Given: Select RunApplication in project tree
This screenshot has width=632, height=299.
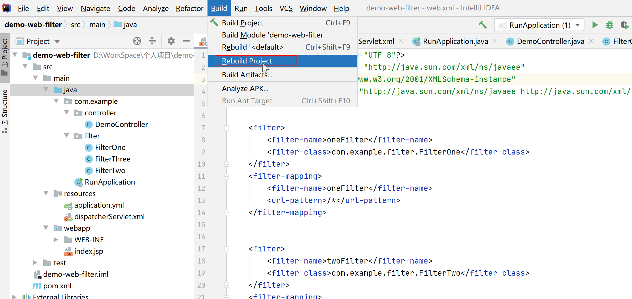Looking at the screenshot, I should point(110,182).
